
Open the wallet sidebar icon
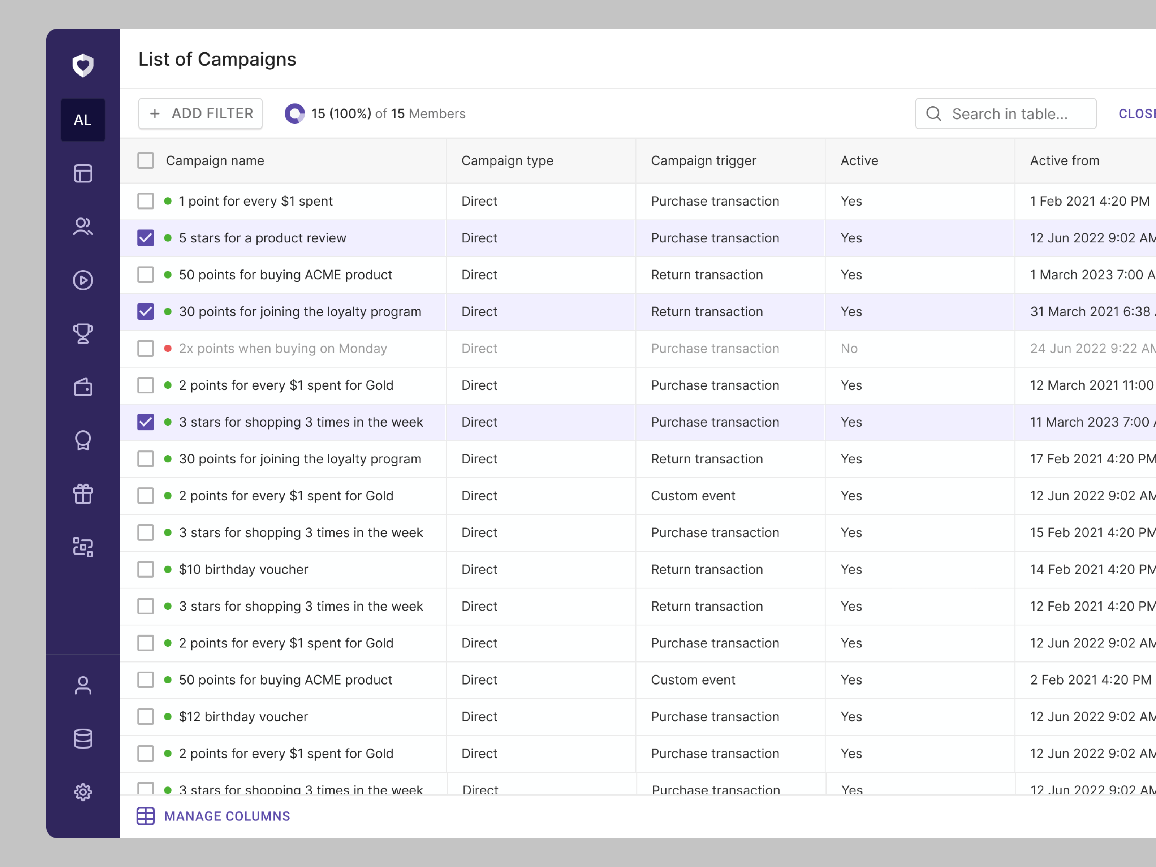coord(83,387)
